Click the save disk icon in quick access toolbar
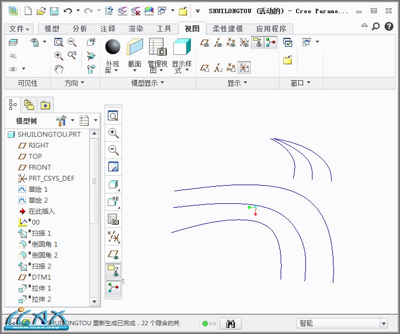 (54, 11)
